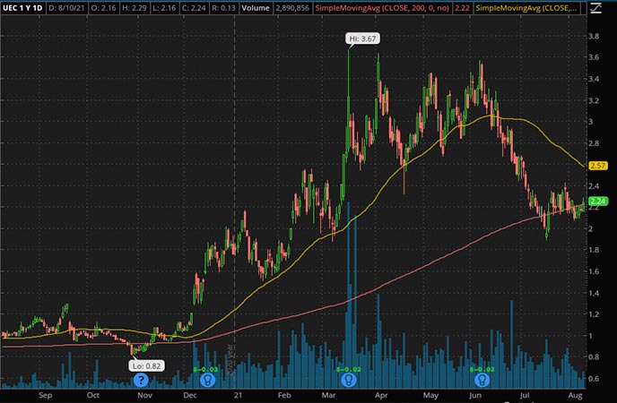Click the 3.4 price axis label
617x403 pixels.
pos(594,79)
